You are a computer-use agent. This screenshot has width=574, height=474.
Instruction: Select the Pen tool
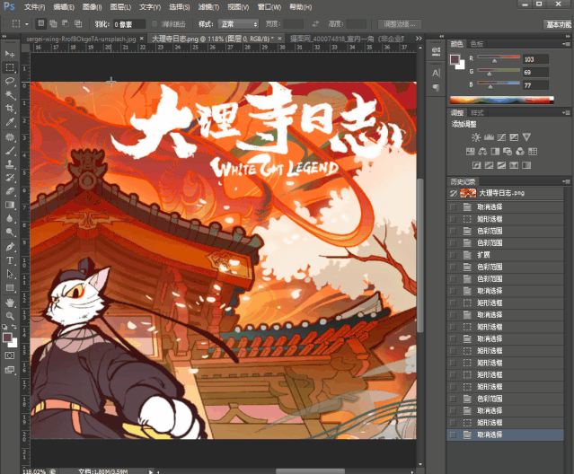pos(10,247)
